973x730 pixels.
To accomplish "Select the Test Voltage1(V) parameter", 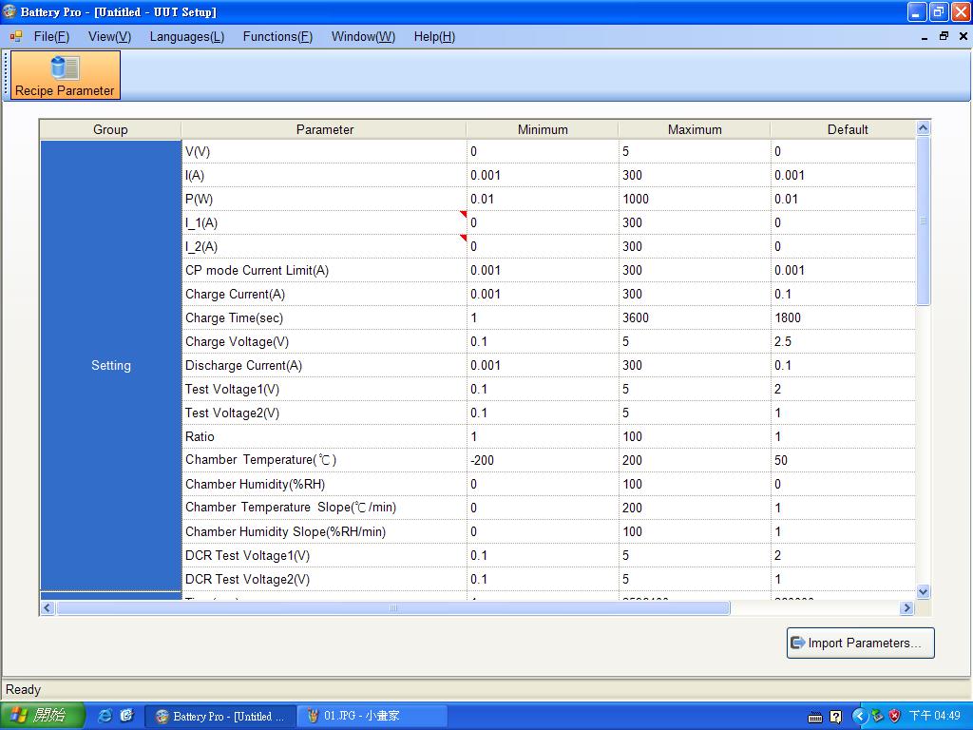I will [x=324, y=389].
